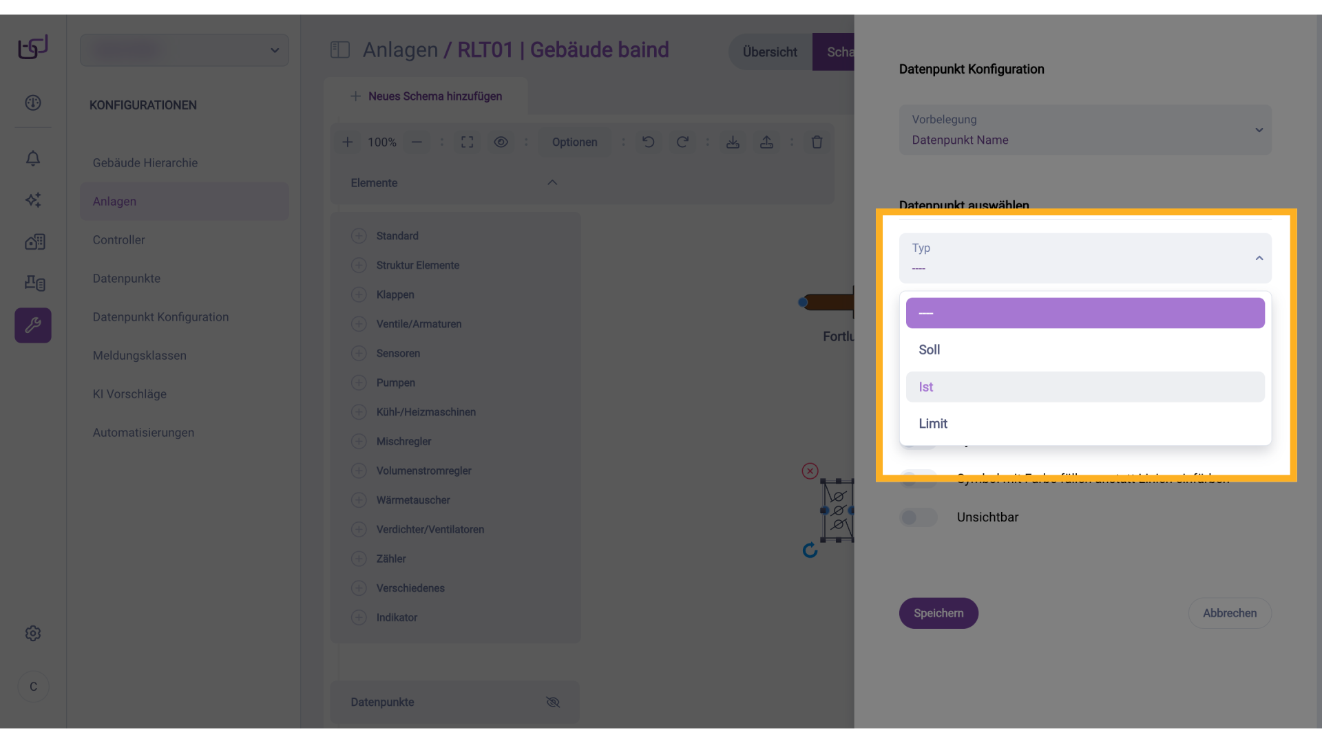1322x743 pixels.
Task: Open the wrench configuration icon in sidebar
Action: click(33, 325)
